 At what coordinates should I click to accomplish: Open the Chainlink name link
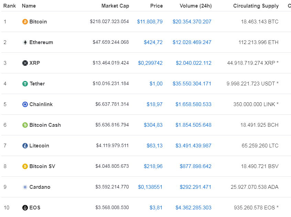41,104
